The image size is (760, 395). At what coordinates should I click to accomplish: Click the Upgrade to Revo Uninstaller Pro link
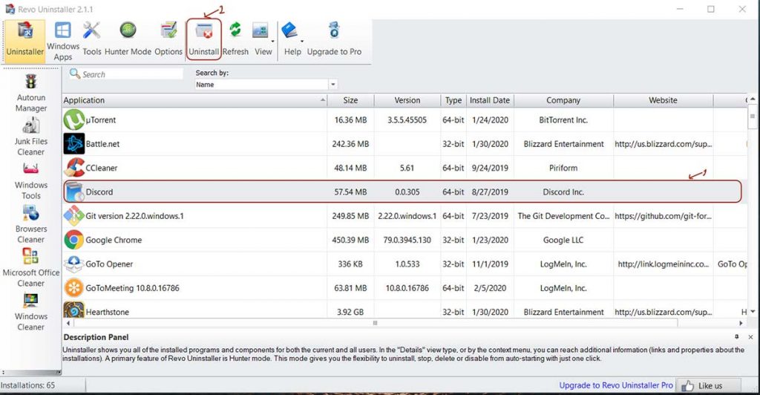pos(615,385)
